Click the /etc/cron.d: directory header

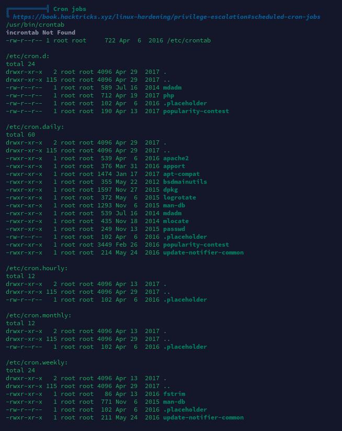28,56
